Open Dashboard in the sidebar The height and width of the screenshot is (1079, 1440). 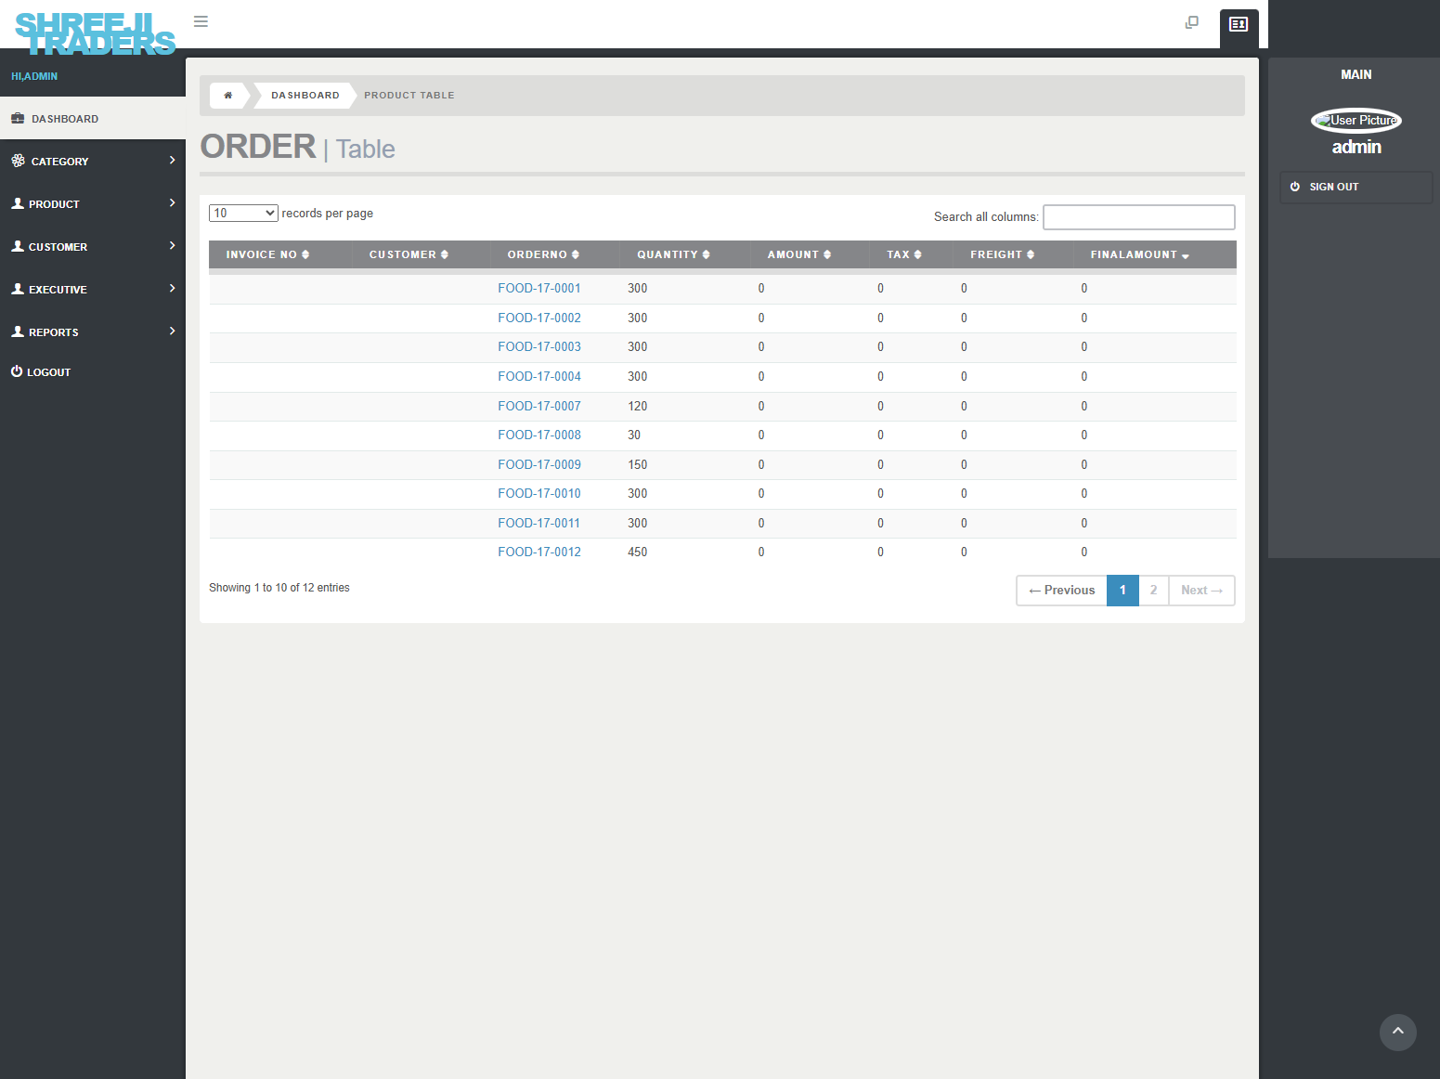pyautogui.click(x=65, y=119)
